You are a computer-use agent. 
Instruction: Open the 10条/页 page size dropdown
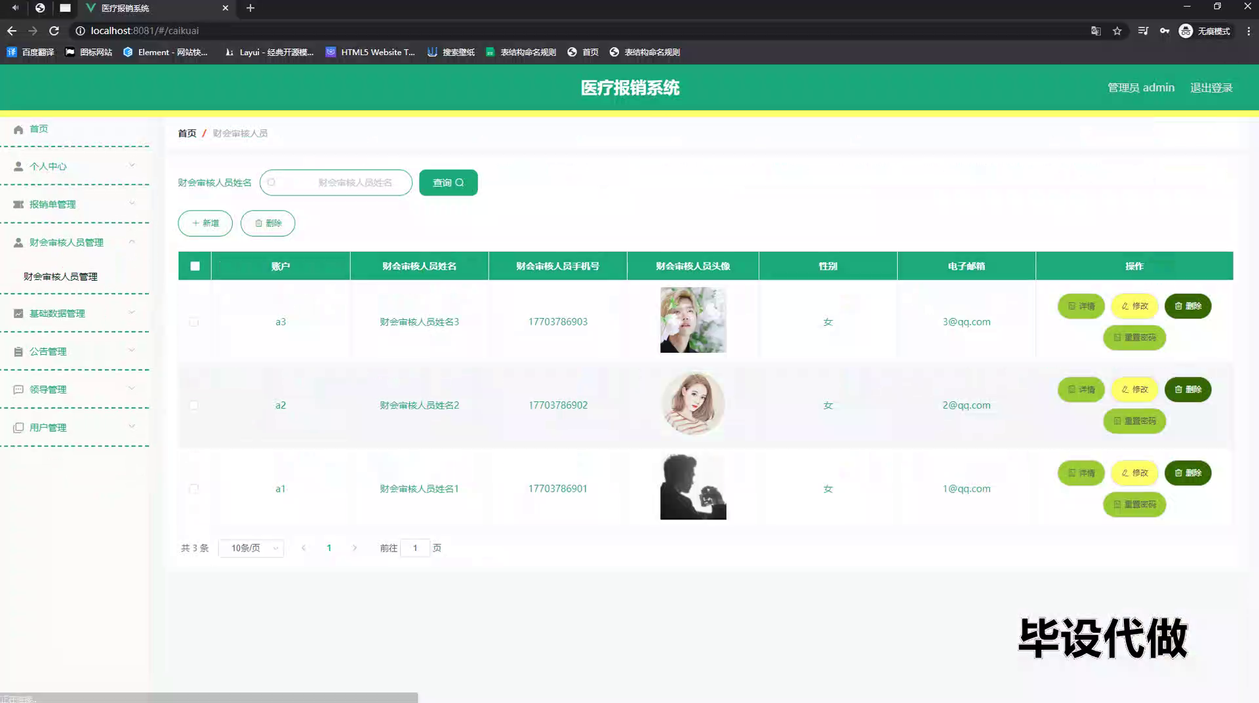click(x=251, y=548)
